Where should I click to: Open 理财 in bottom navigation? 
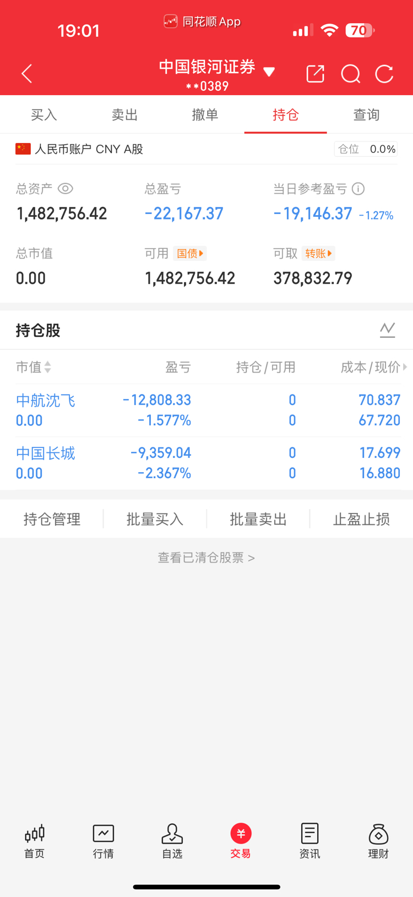click(378, 841)
